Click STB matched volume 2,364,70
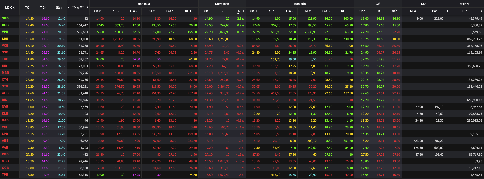 pos(224,87)
